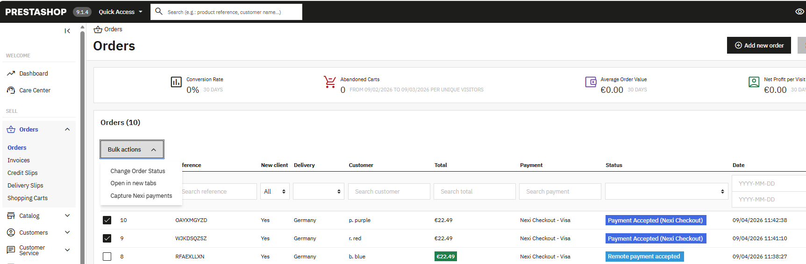Click the Add new order button
The image size is (806, 264).
coord(759,45)
